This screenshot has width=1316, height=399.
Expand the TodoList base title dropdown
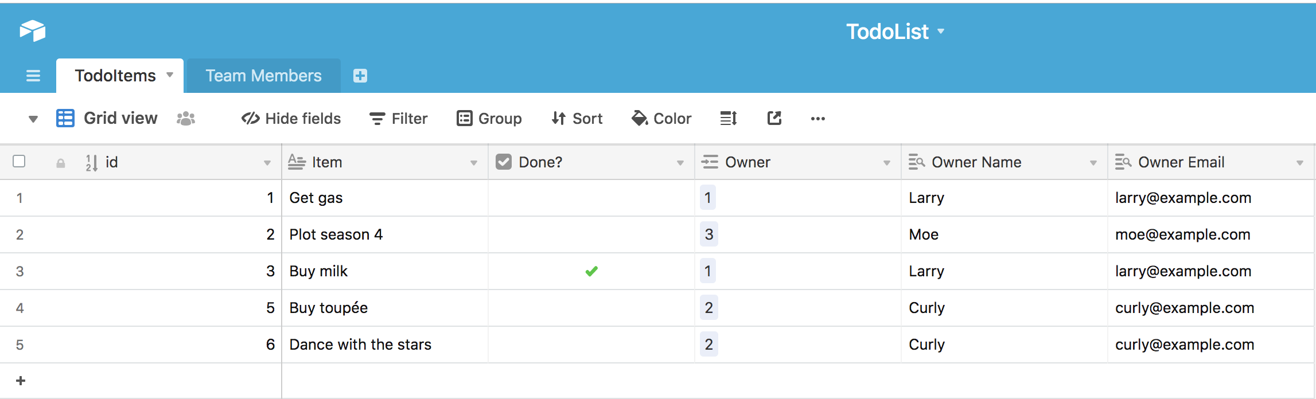(x=941, y=32)
